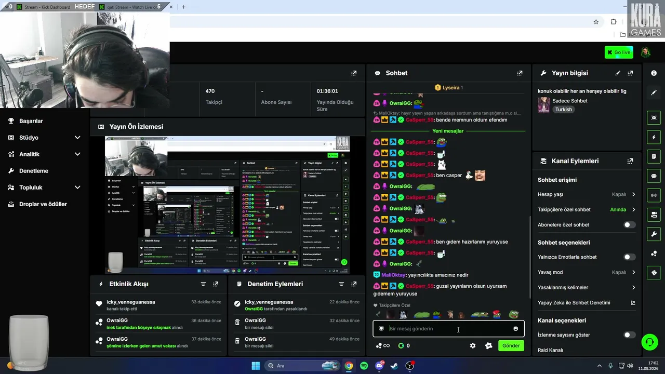
Task: Pop out the Etkinlik Akışı panel
Action: 216,284
